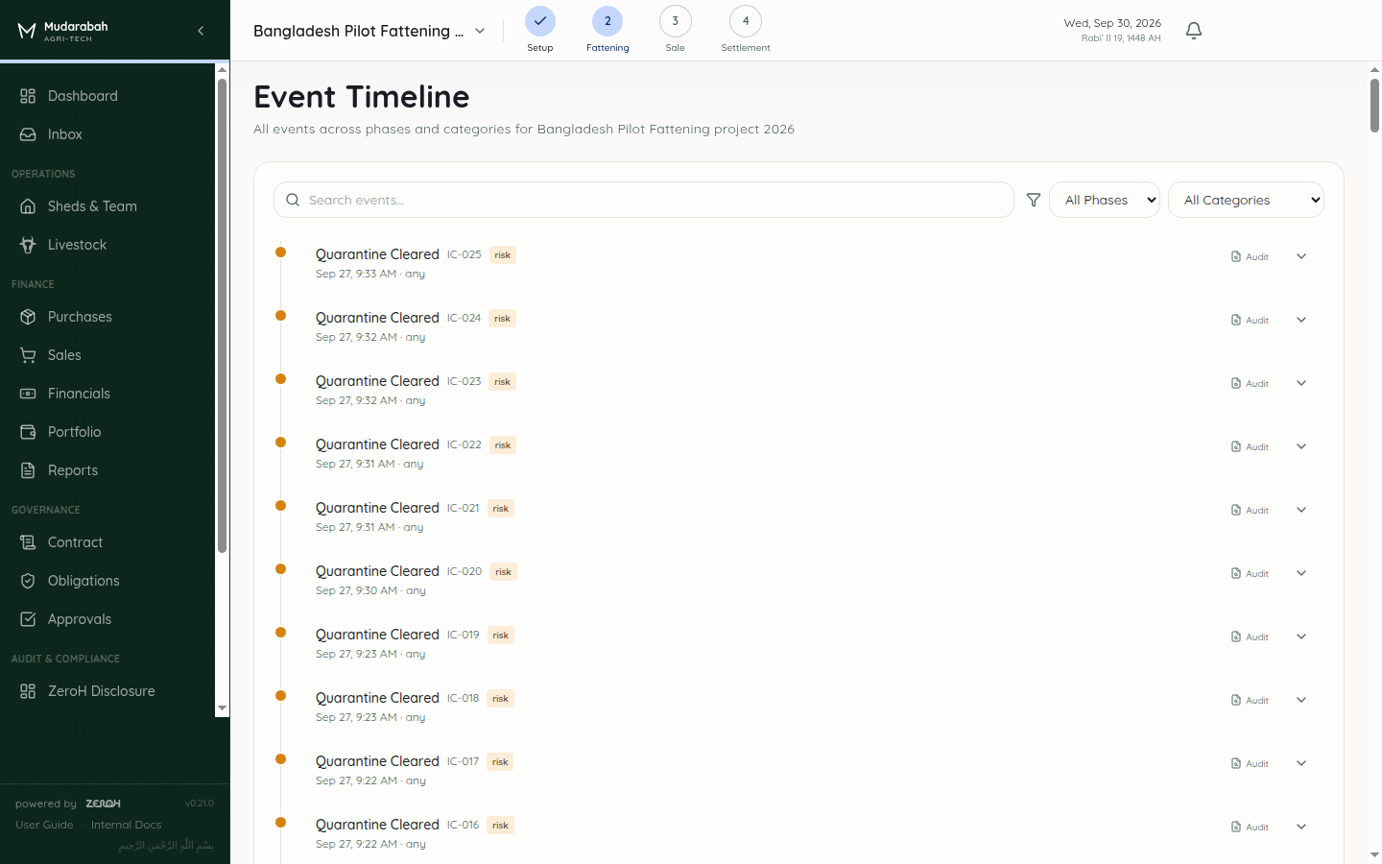Click the timeline marker for IC-020
Image resolution: width=1382 pixels, height=864 pixels.
coord(281,569)
